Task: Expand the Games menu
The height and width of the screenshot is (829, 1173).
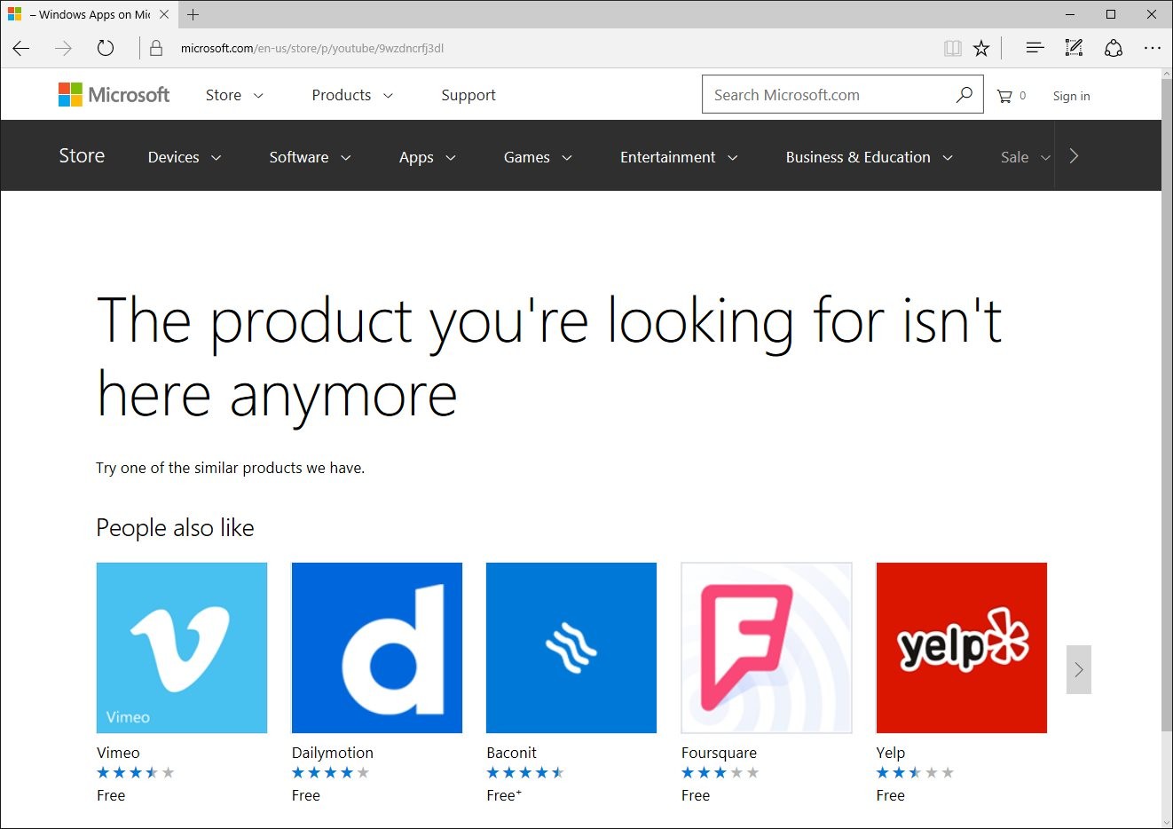Action: 538,157
